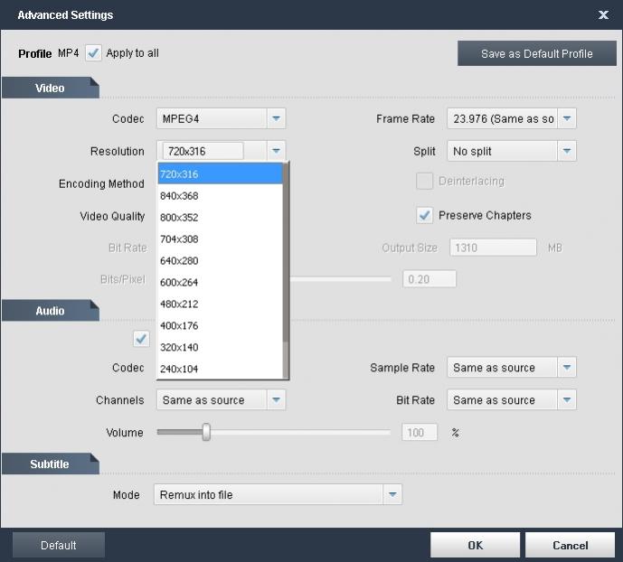Select 800x352 resolution option
The width and height of the screenshot is (623, 562).
[220, 218]
